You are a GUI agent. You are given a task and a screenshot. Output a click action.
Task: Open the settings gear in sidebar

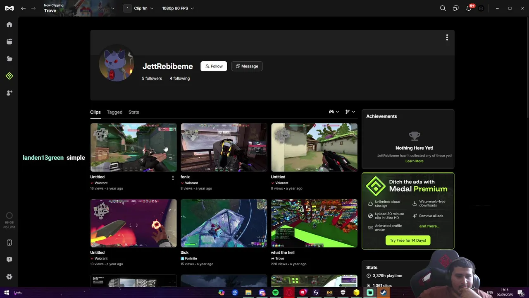(x=9, y=277)
